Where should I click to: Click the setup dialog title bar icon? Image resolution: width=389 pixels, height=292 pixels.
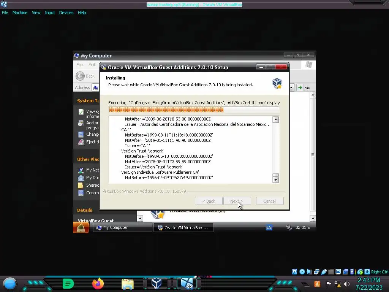[104, 67]
